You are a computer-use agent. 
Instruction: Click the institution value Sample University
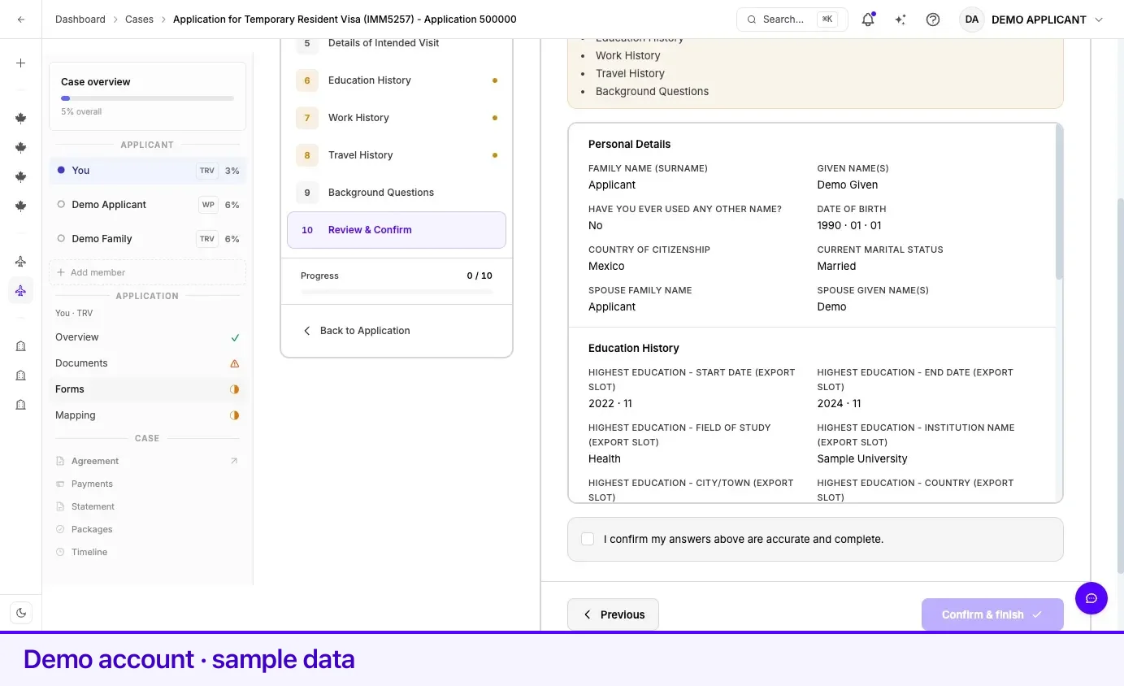click(x=862, y=459)
